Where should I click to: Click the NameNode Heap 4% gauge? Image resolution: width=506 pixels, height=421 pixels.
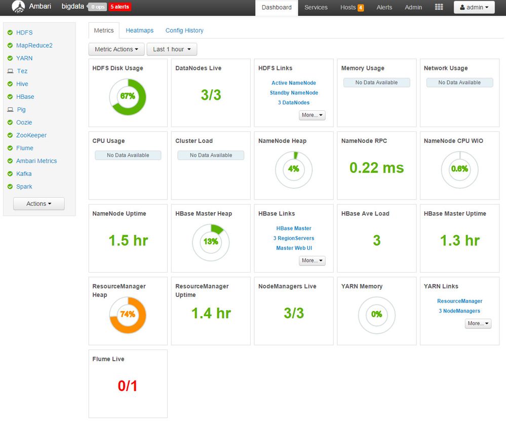point(294,170)
